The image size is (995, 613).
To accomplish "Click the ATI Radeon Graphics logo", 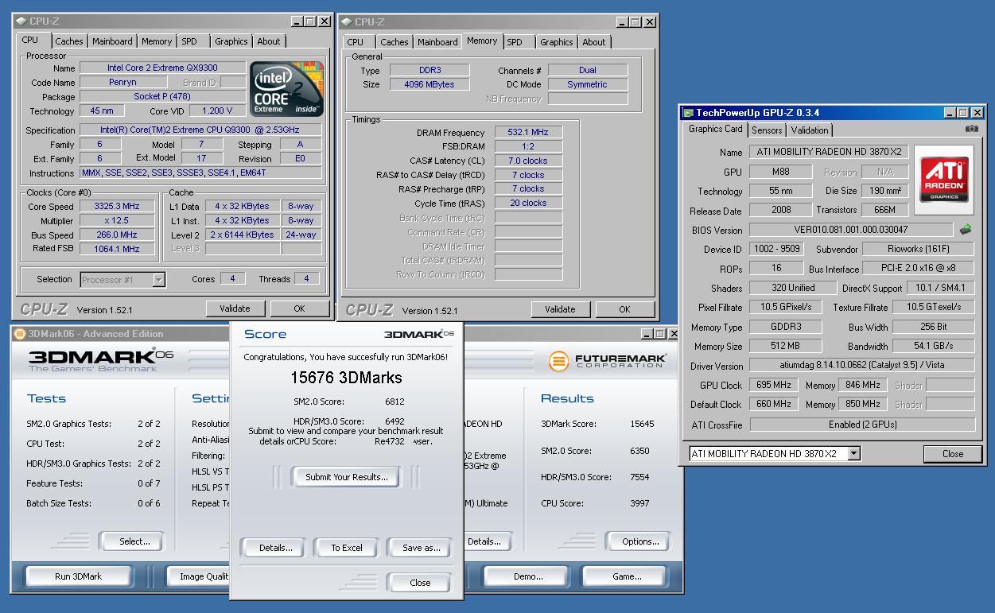I will (x=944, y=179).
